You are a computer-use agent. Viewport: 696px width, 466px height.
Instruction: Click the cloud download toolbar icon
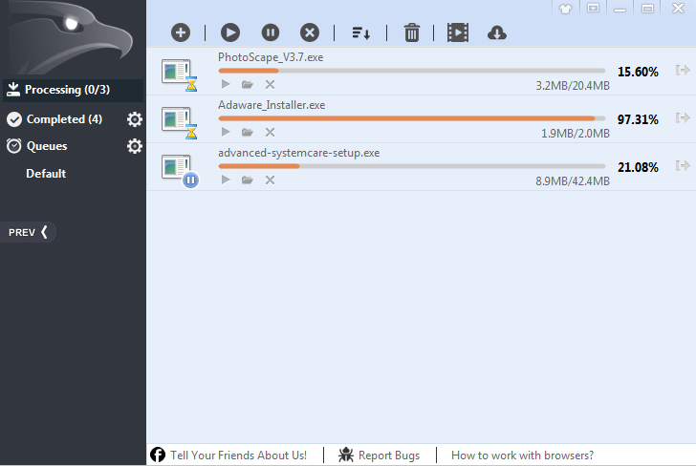[x=497, y=32]
